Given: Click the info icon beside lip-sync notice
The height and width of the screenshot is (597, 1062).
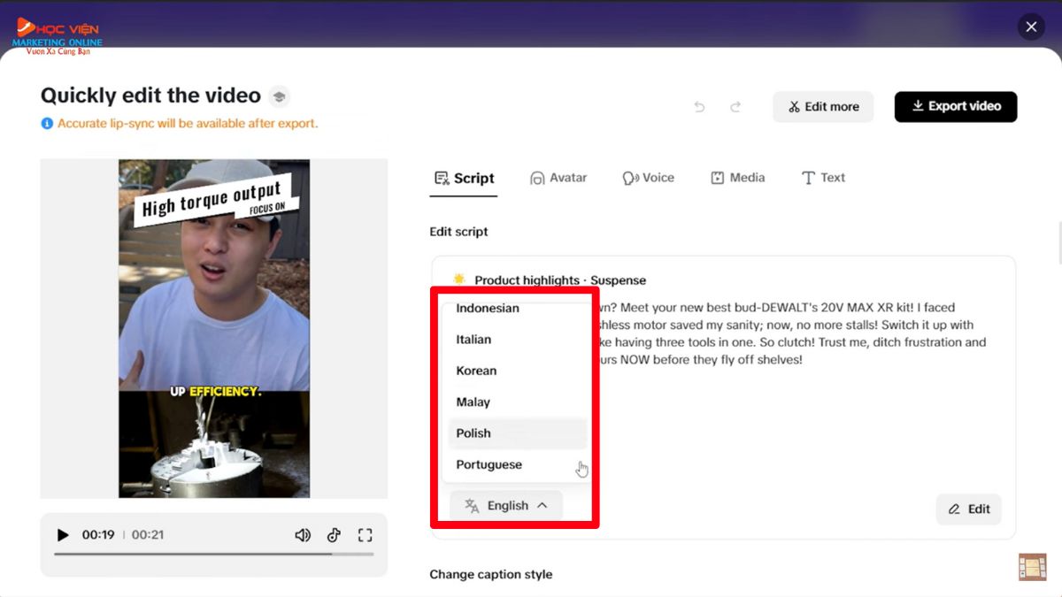Looking at the screenshot, I should coord(47,124).
